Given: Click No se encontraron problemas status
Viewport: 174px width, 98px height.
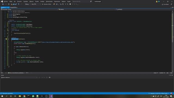Looking at the screenshot, I should 16,73.
